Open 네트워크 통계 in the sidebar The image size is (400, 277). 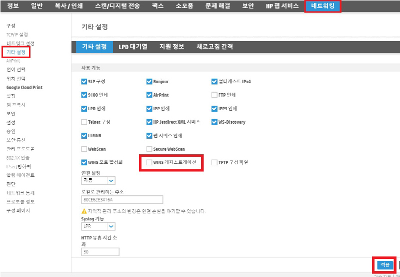point(20,193)
